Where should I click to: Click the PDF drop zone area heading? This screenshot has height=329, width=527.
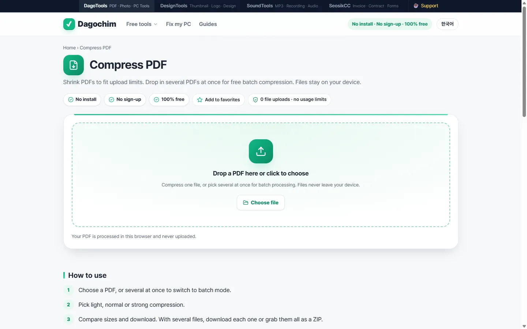pos(261,174)
